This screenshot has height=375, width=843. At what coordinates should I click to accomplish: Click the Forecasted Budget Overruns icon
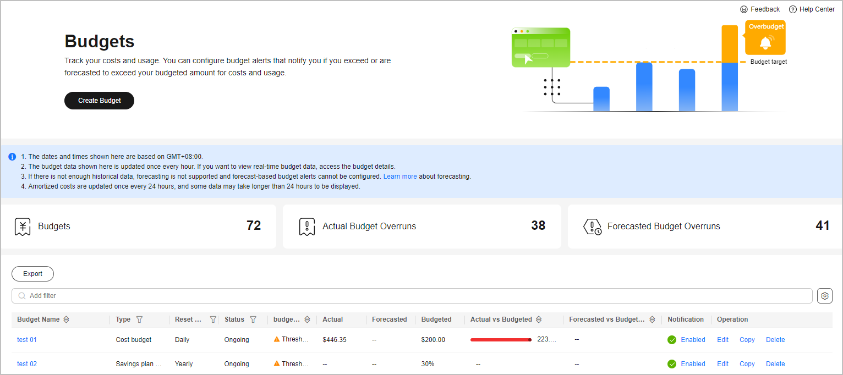tap(592, 227)
